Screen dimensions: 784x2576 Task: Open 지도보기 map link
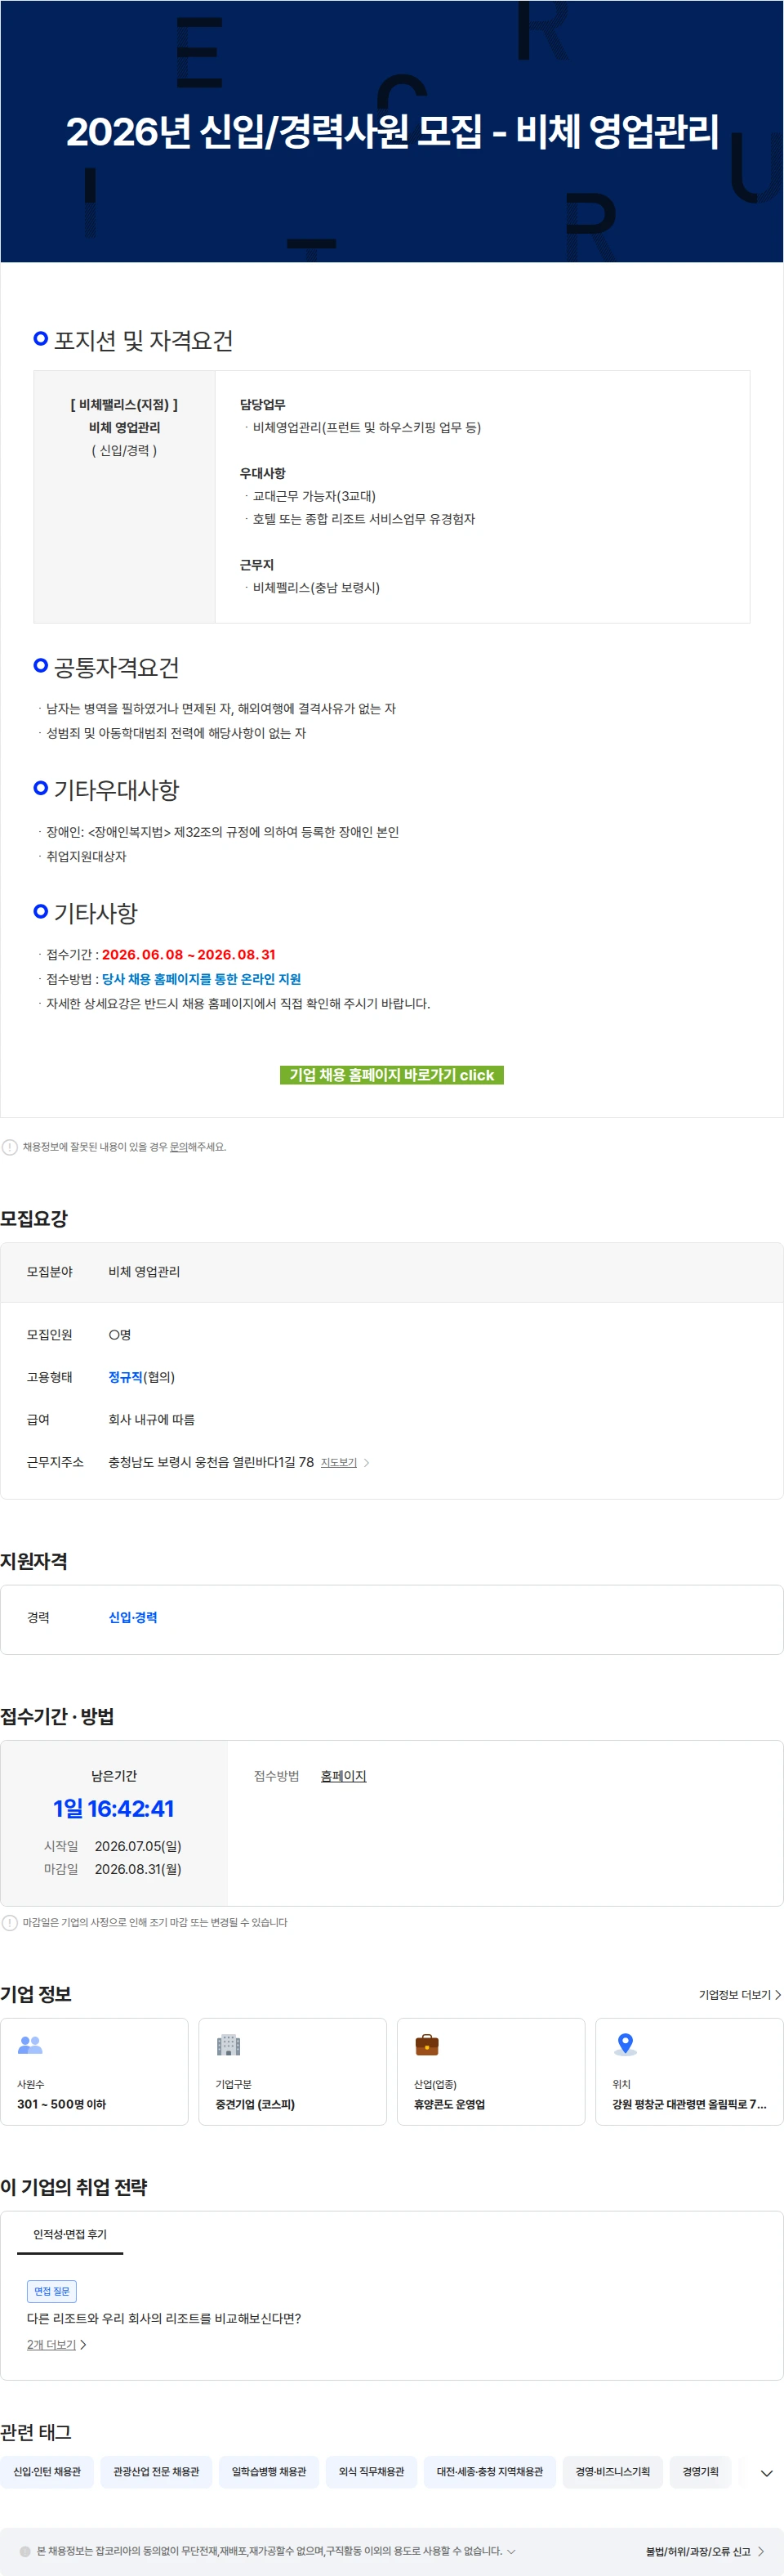345,1462
